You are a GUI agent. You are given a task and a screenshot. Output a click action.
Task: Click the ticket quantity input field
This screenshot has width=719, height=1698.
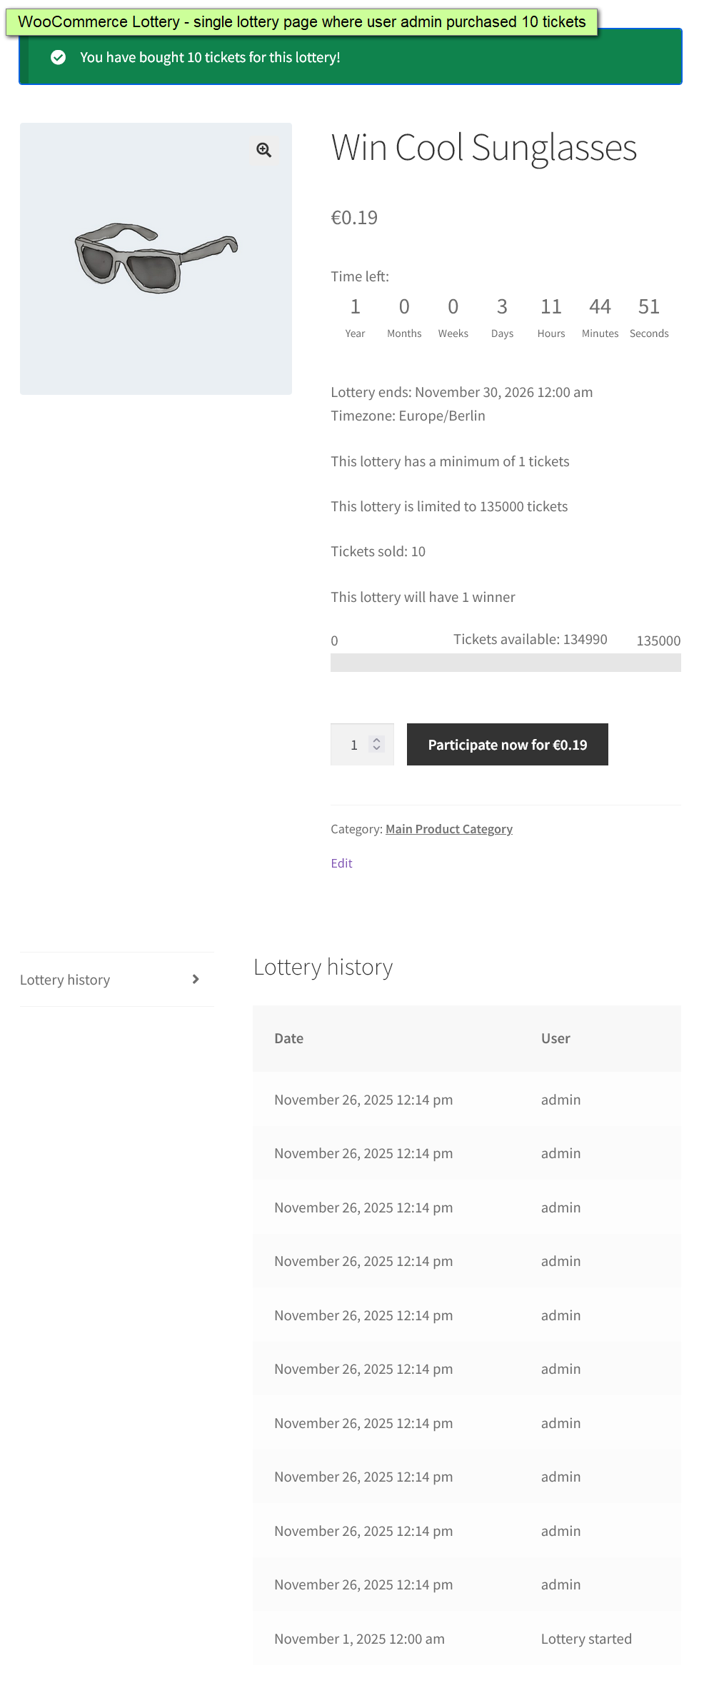tap(354, 745)
